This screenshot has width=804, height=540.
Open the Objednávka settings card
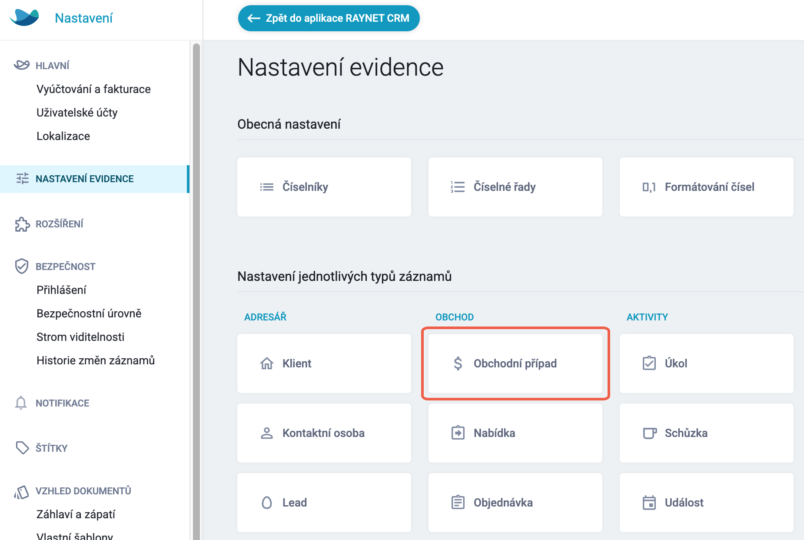pos(515,503)
